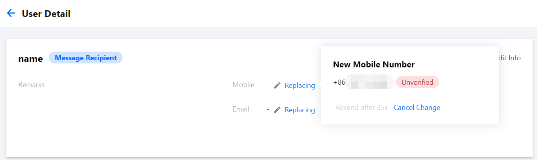Click the Remarks field label
537x160 pixels.
pyautogui.click(x=32, y=85)
